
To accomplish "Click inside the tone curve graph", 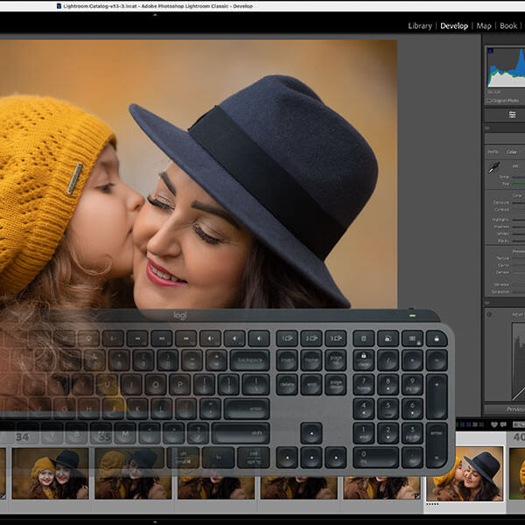I will [x=518, y=361].
